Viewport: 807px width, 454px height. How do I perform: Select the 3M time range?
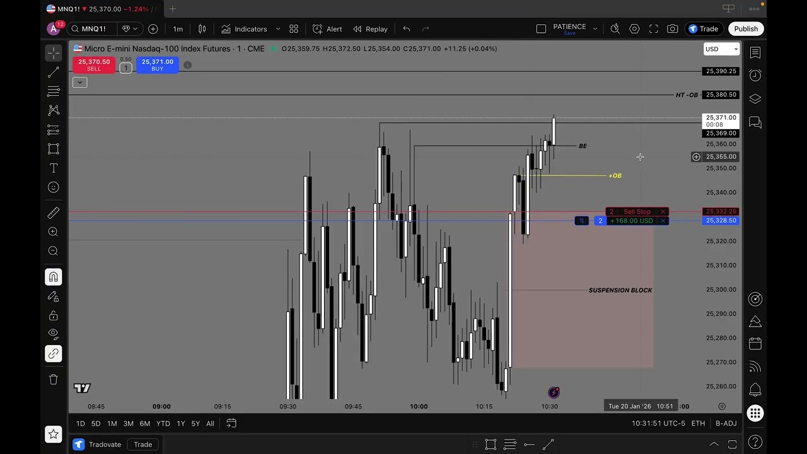[x=128, y=424]
